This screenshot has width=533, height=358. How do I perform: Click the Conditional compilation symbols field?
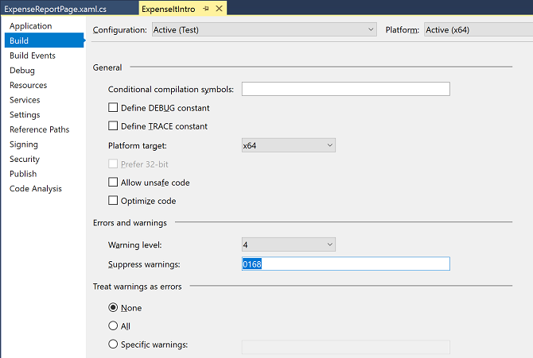[x=346, y=89]
